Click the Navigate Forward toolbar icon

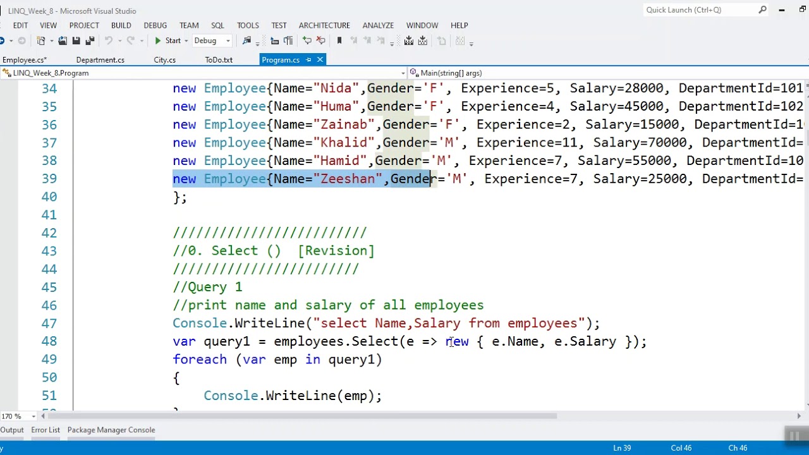[x=22, y=41]
